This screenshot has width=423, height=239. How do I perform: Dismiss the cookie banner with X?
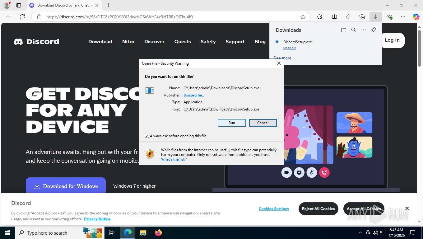click(407, 208)
